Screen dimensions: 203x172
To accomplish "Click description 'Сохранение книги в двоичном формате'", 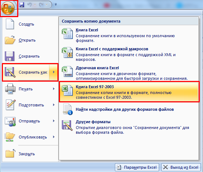I will coord(116,74).
